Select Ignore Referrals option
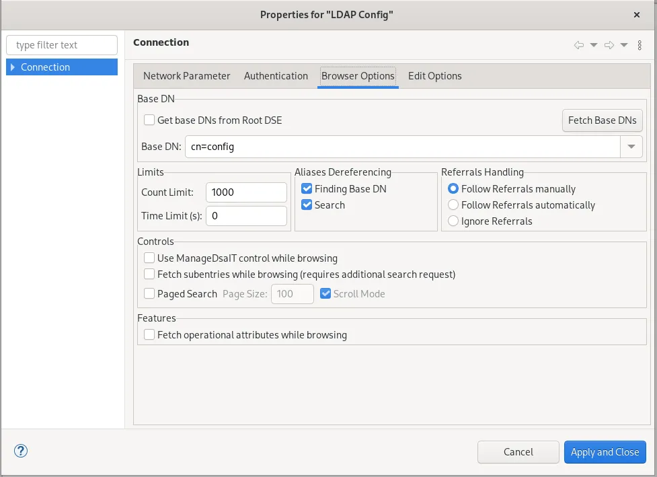The height and width of the screenshot is (477, 657). click(453, 221)
